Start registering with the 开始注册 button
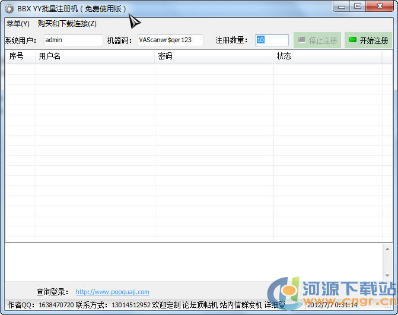The image size is (398, 315). (x=368, y=40)
